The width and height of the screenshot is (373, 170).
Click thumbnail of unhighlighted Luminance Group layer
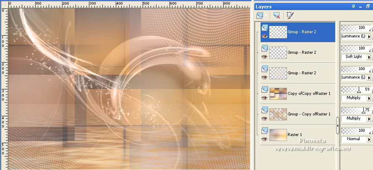click(x=278, y=73)
